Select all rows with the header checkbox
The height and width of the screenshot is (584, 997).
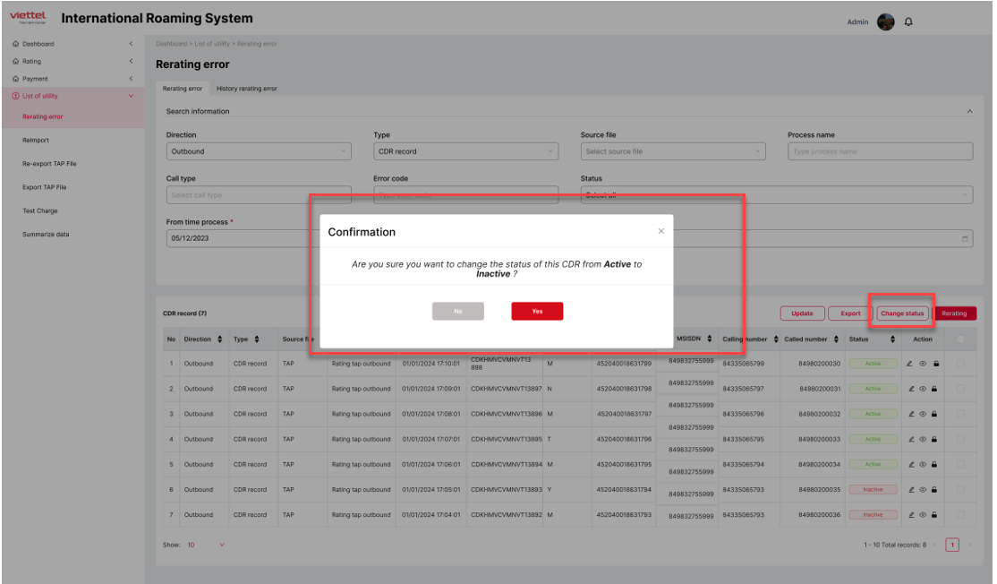point(960,339)
